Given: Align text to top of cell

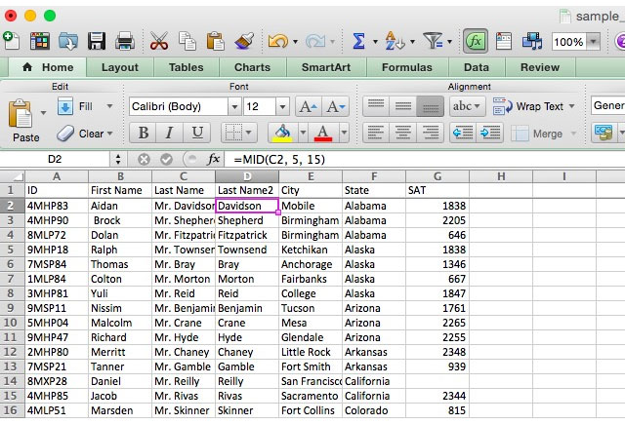Looking at the screenshot, I should pyautogui.click(x=376, y=106).
